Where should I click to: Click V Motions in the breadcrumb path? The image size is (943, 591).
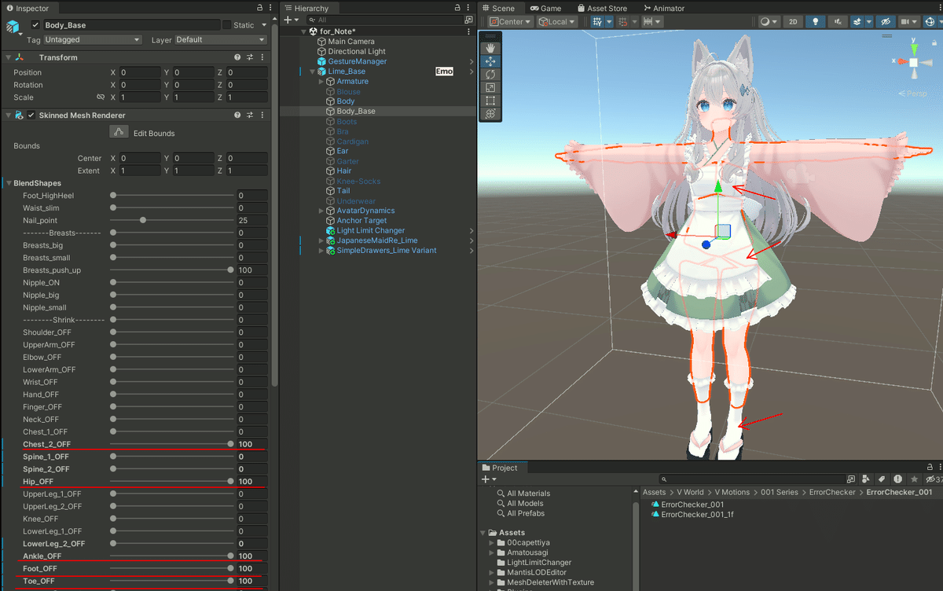[x=732, y=493]
